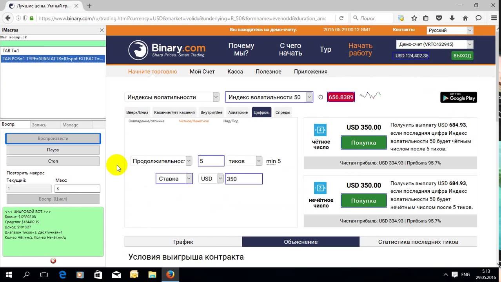Viewport: 501px width, 282px height.
Task: Open the Мой Счет menu link
Action: (x=202, y=71)
